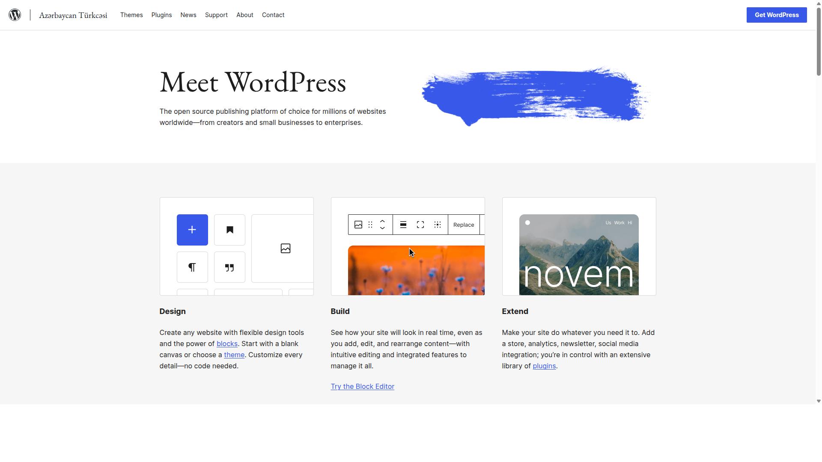
Task: Open the Contact page link
Action: (x=273, y=15)
